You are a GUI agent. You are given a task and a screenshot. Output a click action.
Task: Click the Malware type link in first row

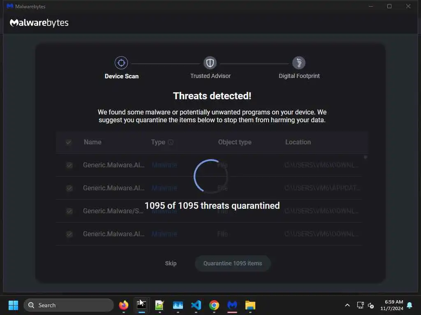164,165
